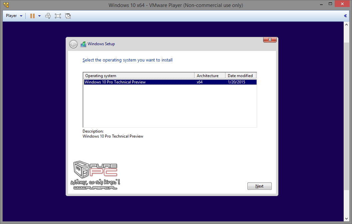
Task: Send Ctrl+Alt+Del to the virtual machine
Action: pyautogui.click(x=48, y=16)
